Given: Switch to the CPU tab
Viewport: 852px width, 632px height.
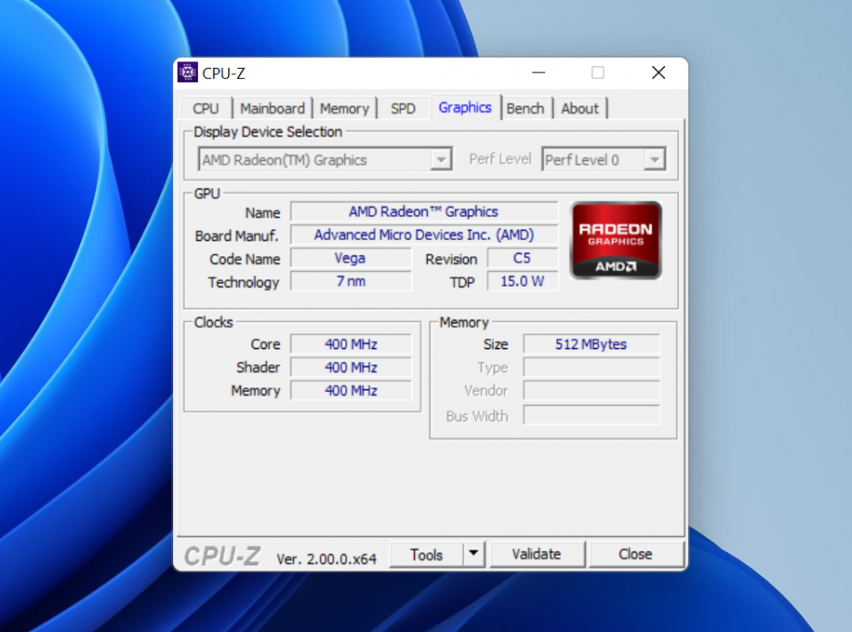Looking at the screenshot, I should coord(205,108).
